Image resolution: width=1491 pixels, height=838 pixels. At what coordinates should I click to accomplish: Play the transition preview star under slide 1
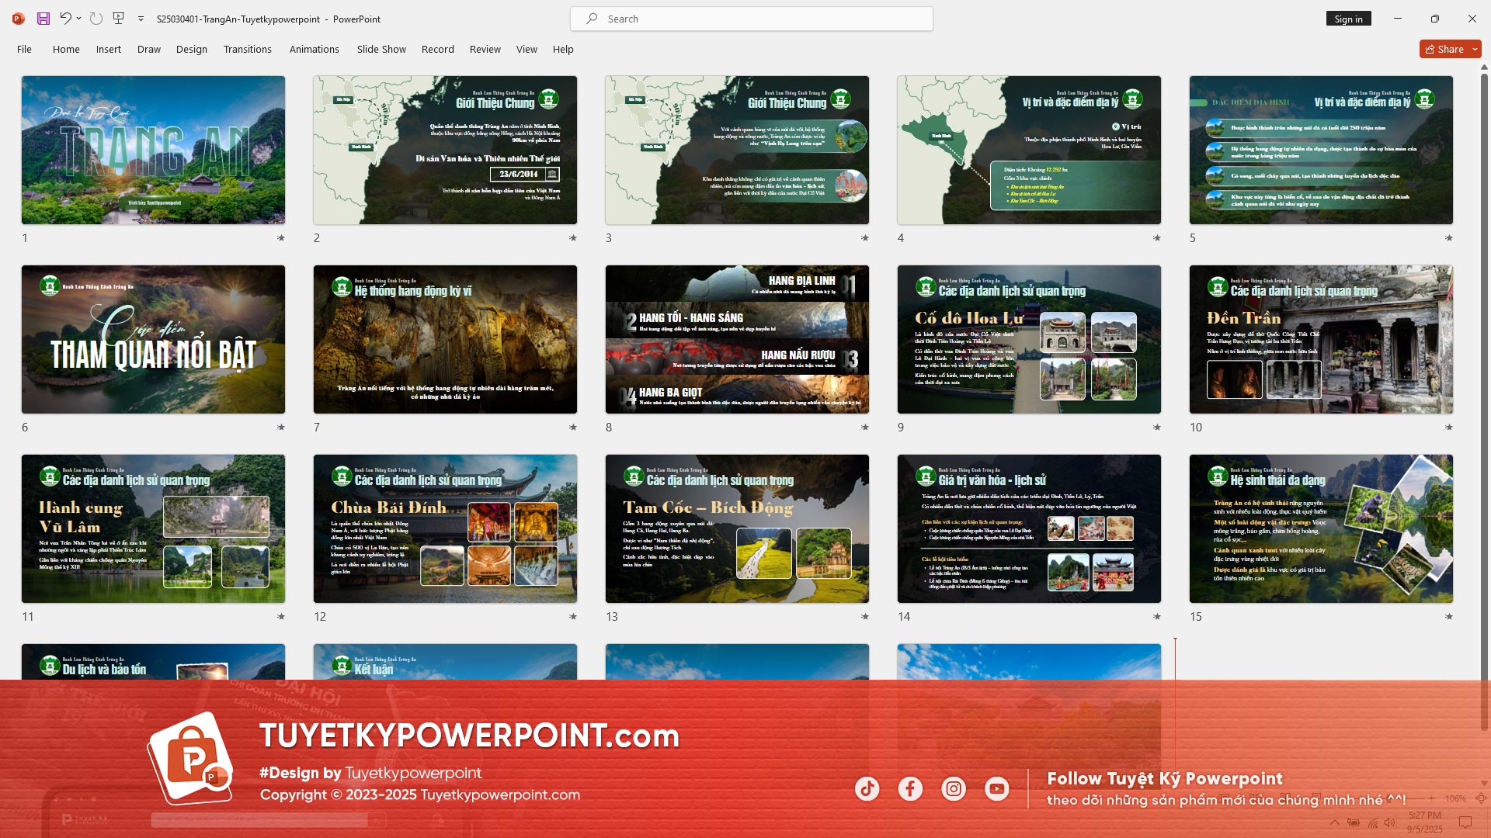click(281, 239)
